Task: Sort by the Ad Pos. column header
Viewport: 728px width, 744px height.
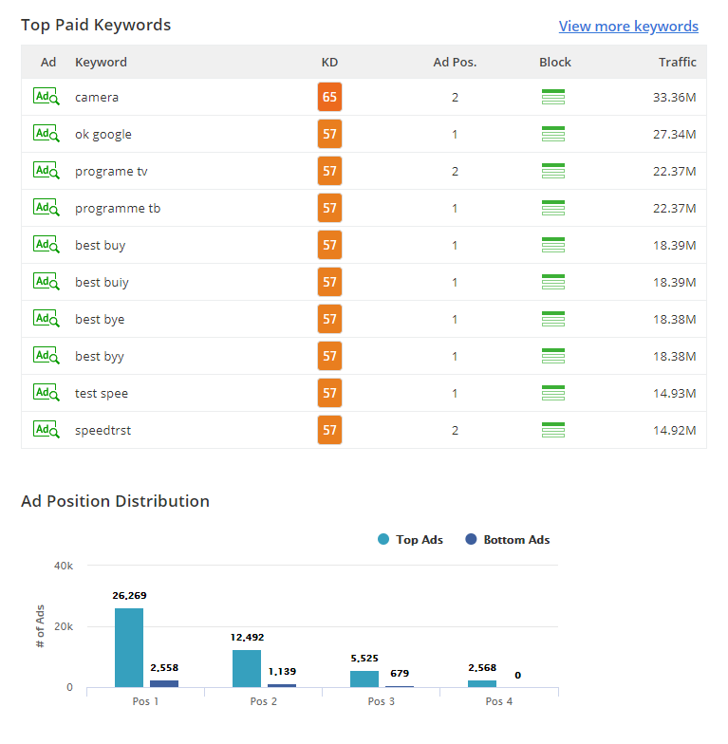Action: coord(455,62)
